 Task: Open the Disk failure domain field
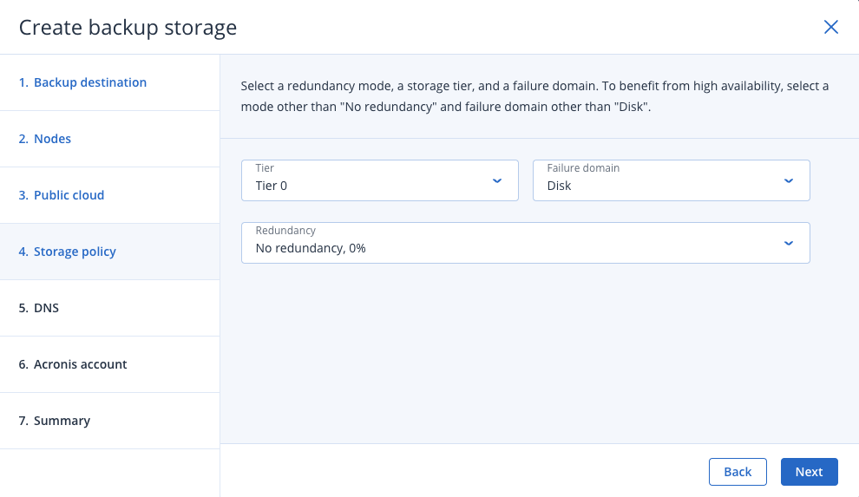[671, 180]
